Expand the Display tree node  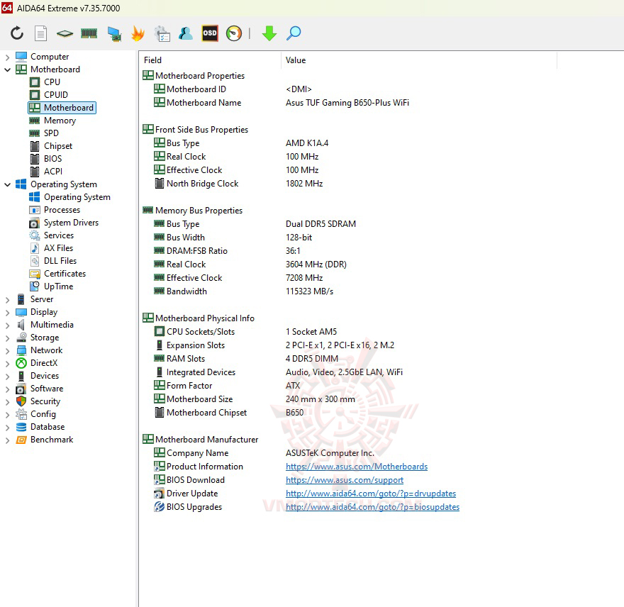point(7,313)
